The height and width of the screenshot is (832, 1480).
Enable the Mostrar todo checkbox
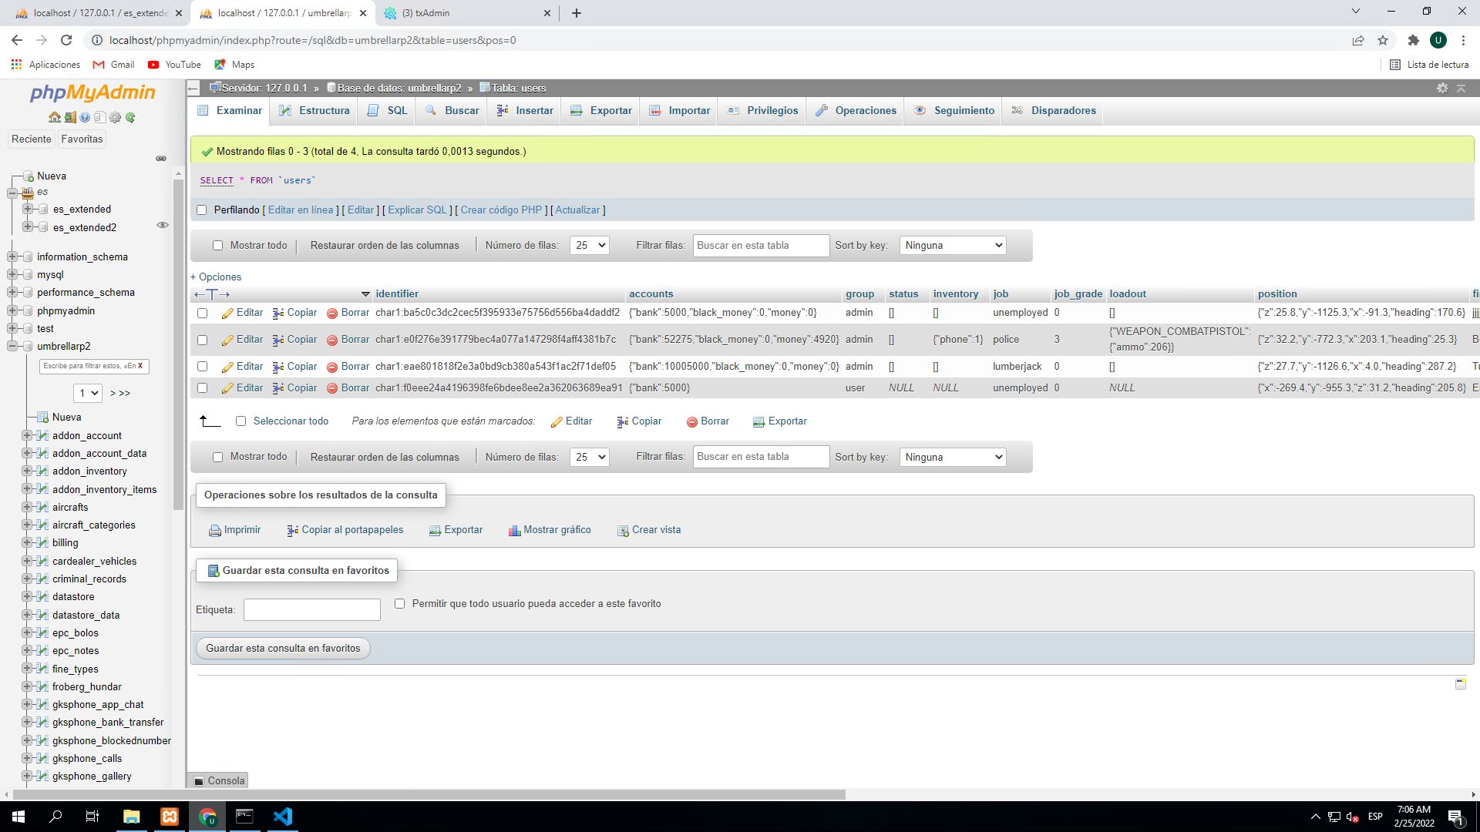pos(218,245)
